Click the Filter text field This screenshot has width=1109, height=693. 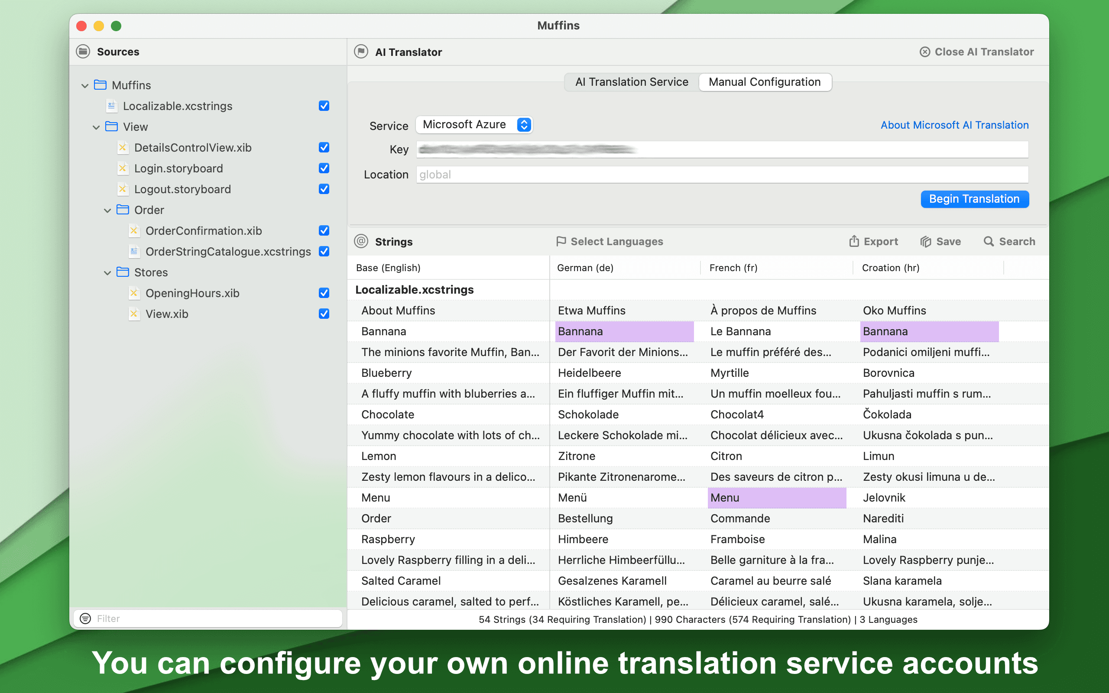208,619
